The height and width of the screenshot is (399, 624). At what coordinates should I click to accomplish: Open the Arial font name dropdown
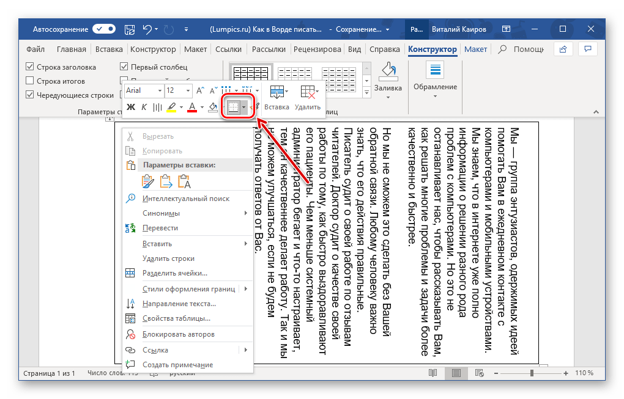pyautogui.click(x=159, y=90)
